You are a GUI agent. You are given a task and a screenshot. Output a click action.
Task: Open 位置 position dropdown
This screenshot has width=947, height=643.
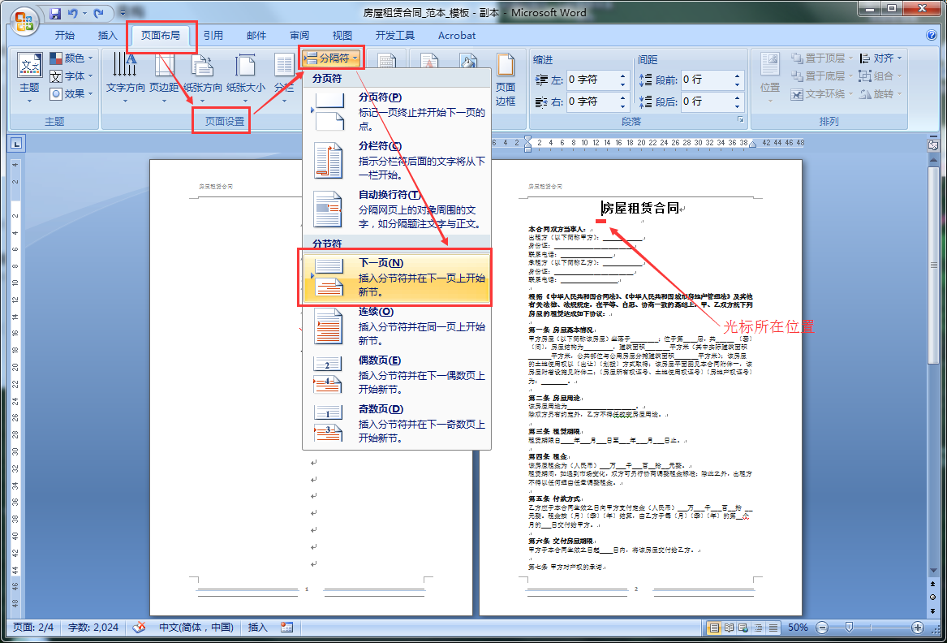pos(770,78)
